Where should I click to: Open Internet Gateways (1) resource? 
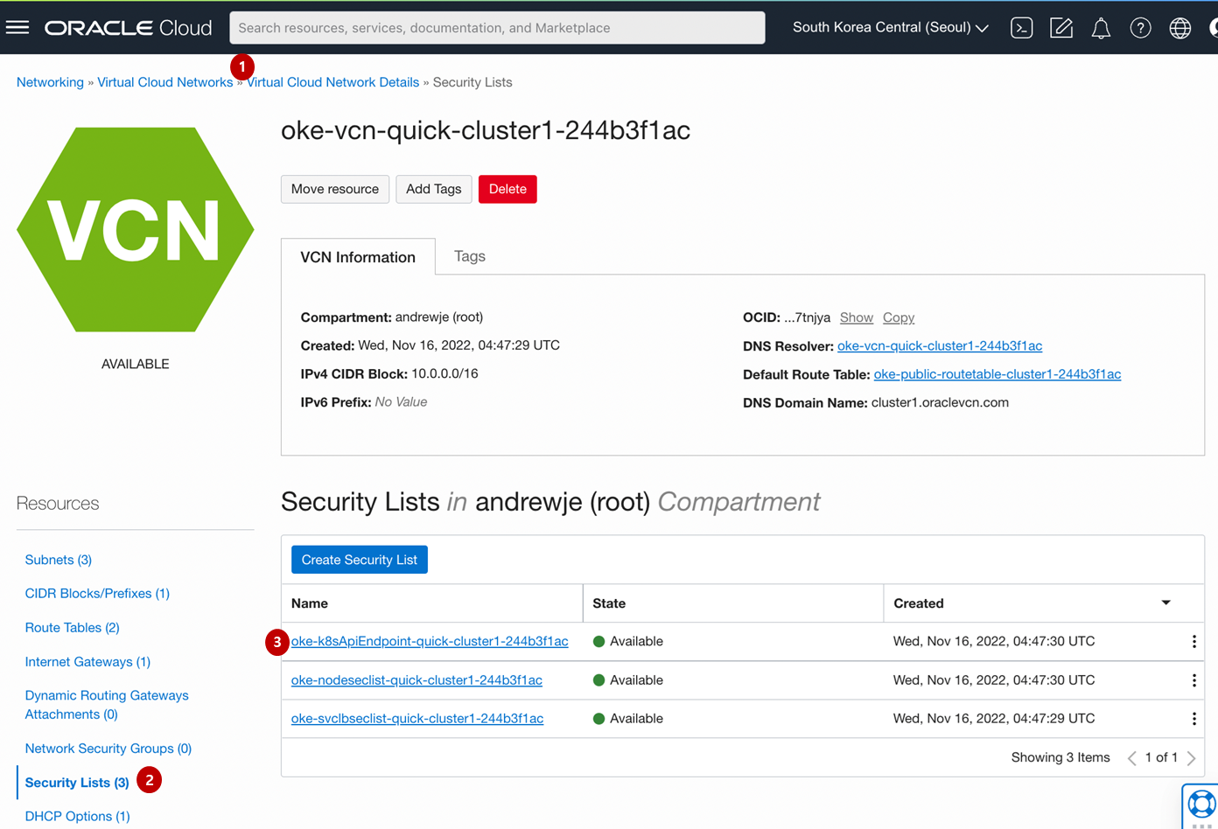pyautogui.click(x=87, y=662)
